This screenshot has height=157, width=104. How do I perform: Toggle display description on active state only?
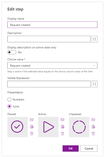point(12,52)
